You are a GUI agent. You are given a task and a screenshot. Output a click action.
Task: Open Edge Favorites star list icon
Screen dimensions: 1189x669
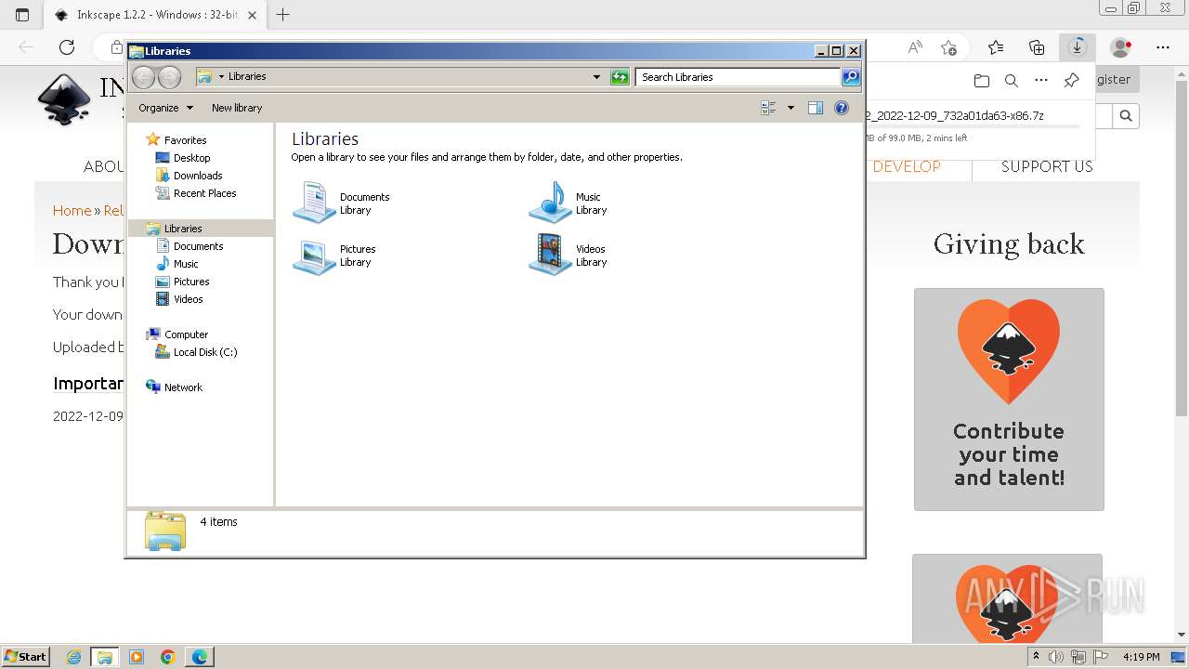996,47
